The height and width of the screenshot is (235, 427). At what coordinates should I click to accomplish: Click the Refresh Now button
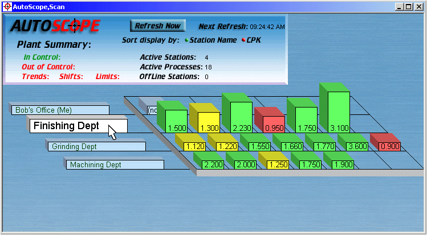click(x=158, y=26)
